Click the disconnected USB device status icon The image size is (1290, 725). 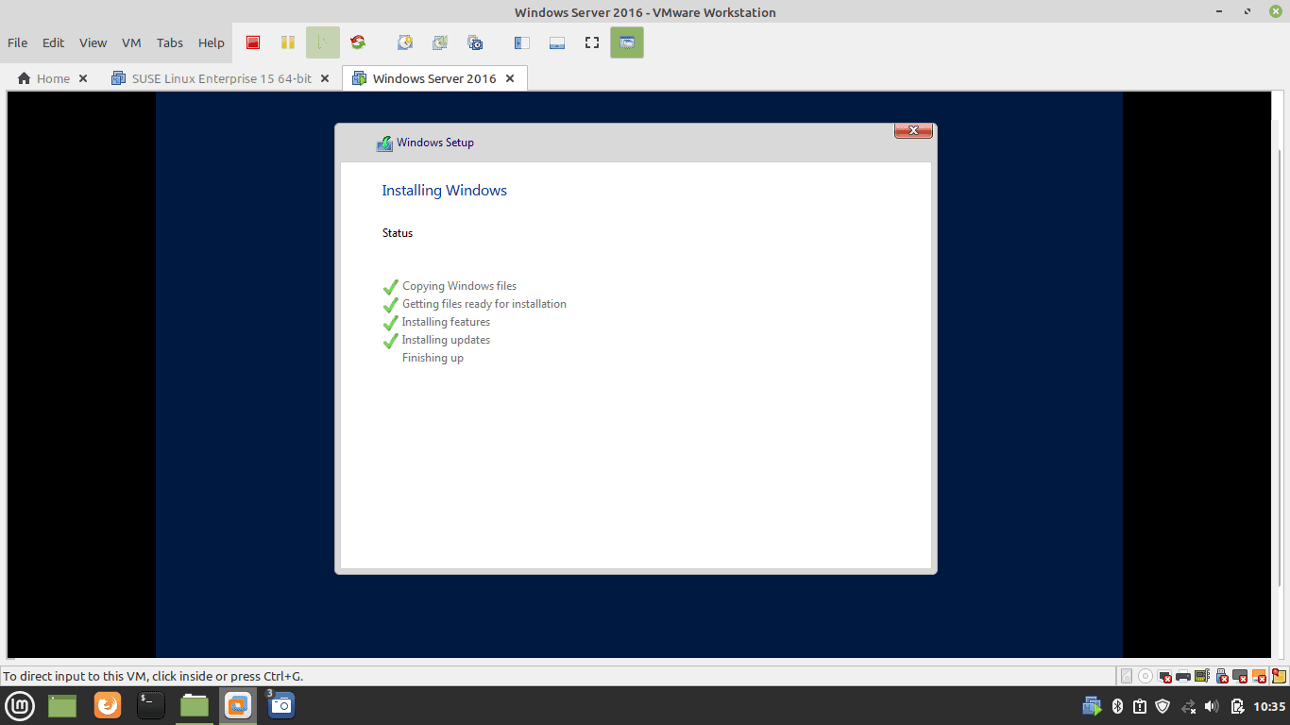pos(1222,676)
